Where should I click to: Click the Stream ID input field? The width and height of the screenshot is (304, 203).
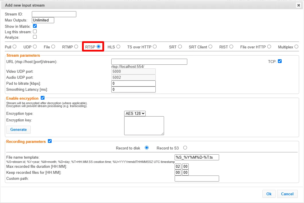tap(54, 14)
